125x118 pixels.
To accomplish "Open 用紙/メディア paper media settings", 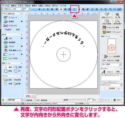I will tap(107, 16).
